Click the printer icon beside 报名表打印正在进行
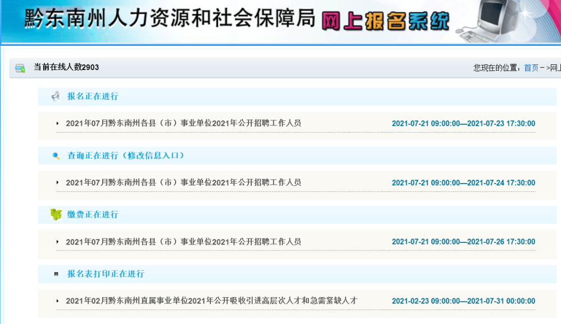 click(x=56, y=274)
